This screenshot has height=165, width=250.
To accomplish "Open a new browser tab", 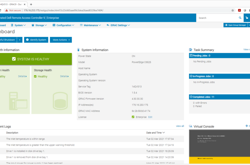I will [31, 4].
